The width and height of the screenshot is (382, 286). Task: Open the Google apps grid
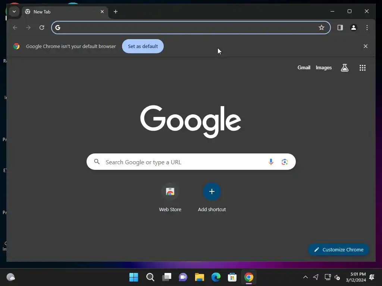coord(363,68)
